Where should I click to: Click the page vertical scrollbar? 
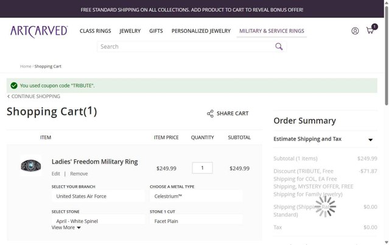tap(387, 55)
